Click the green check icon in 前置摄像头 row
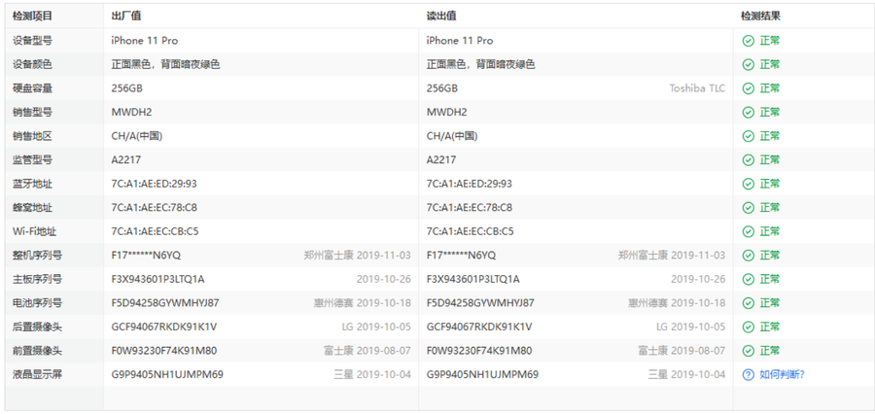Viewport: 875px width, 414px height. click(748, 351)
